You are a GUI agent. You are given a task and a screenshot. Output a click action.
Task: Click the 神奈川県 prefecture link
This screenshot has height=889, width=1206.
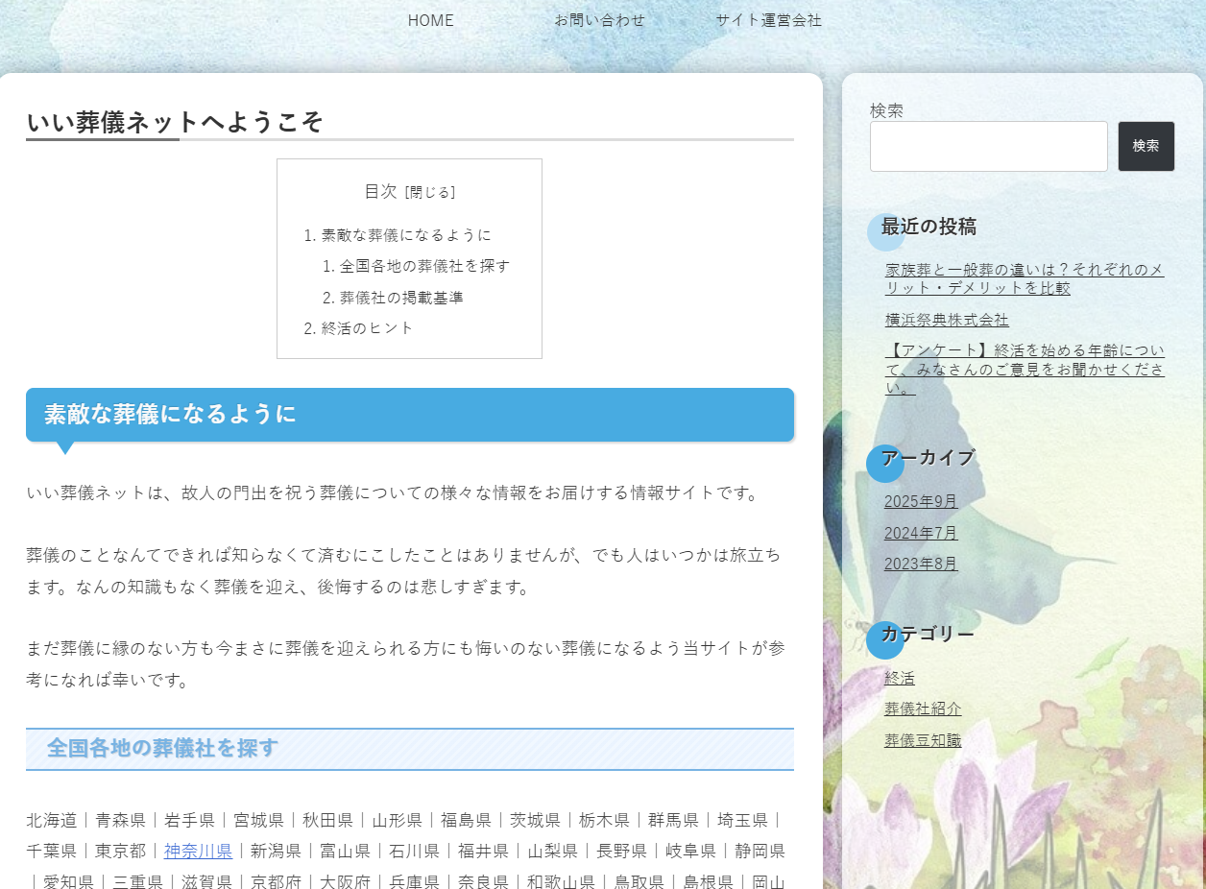[x=198, y=851]
